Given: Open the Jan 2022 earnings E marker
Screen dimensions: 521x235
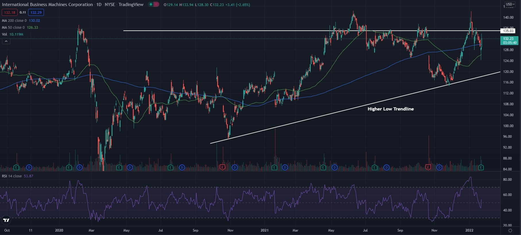Looking at the screenshot, I should pos(481,167).
